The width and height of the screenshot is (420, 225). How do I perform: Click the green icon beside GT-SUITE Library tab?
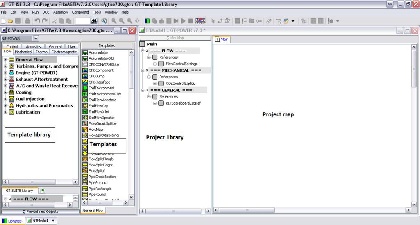coord(42,191)
